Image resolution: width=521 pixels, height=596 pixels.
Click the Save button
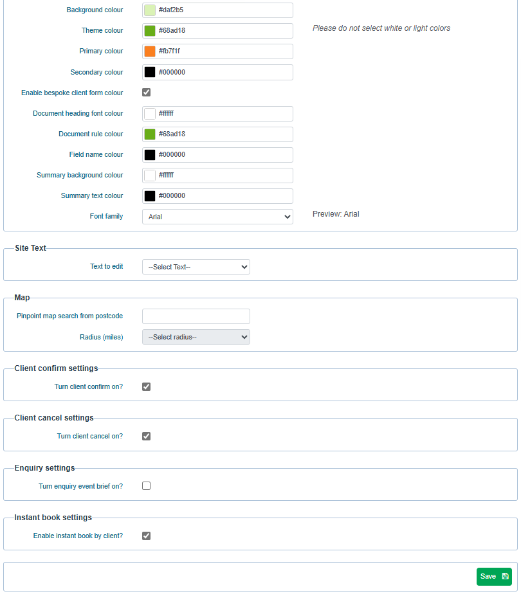click(x=493, y=576)
